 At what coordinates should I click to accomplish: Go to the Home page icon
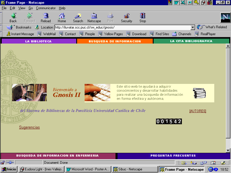62,16
